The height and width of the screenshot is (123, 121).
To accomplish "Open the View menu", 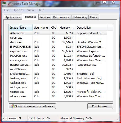I will (x=30, y=10).
